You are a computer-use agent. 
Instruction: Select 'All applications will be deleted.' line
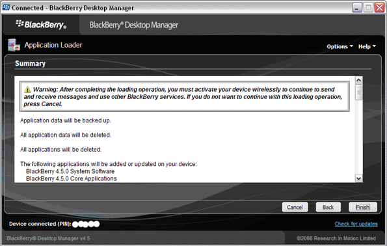(x=60, y=150)
